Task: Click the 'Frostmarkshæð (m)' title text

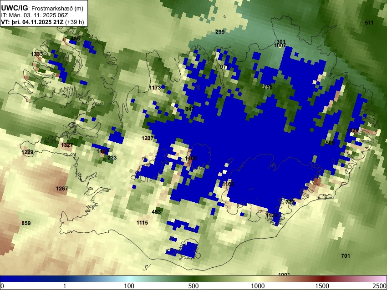Action: pyautogui.click(x=57, y=8)
